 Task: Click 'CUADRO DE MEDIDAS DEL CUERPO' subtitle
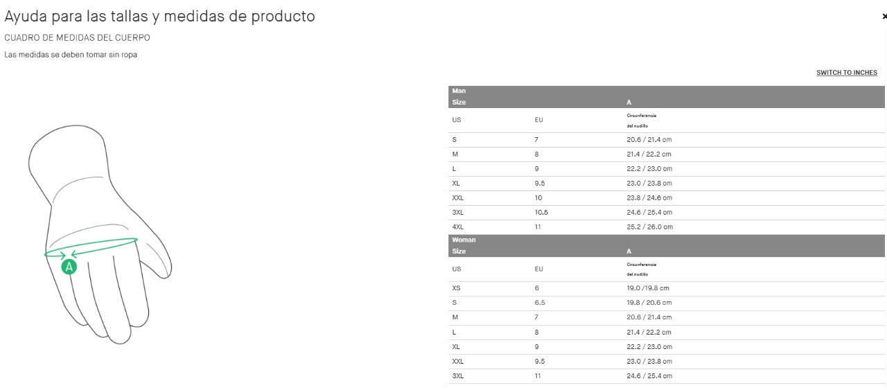point(77,38)
